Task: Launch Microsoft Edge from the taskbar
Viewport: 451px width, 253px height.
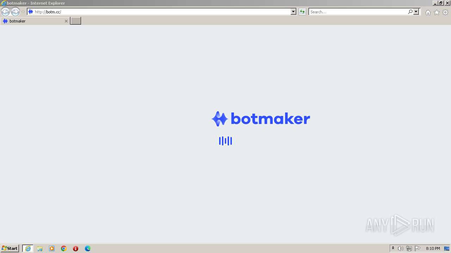Action: (88, 248)
